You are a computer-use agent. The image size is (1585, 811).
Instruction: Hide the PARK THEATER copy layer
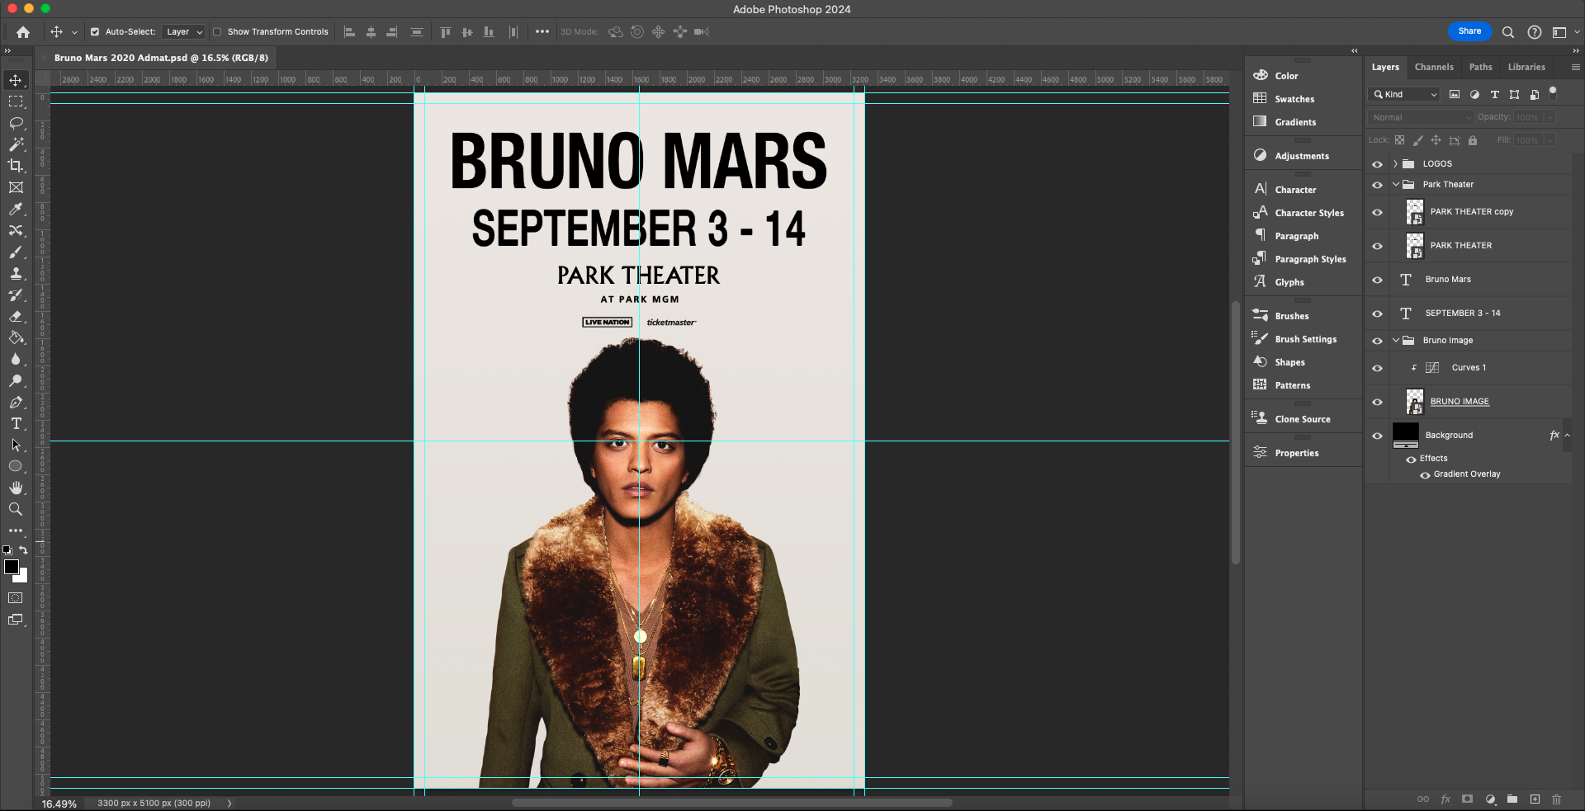(1377, 212)
